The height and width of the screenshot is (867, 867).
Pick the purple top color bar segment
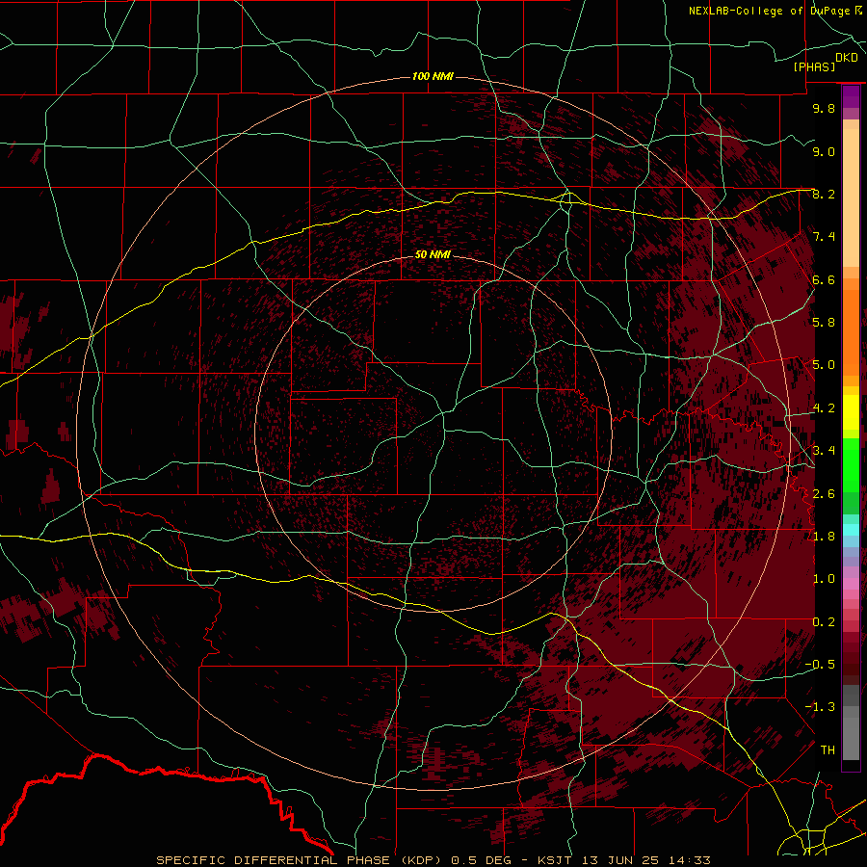click(851, 96)
